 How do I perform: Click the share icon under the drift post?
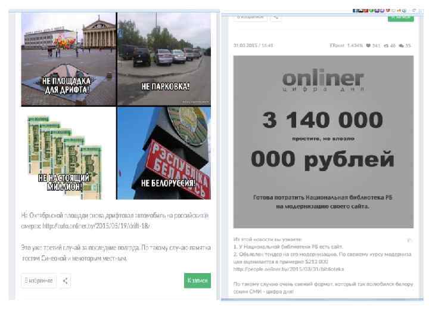coord(66,281)
